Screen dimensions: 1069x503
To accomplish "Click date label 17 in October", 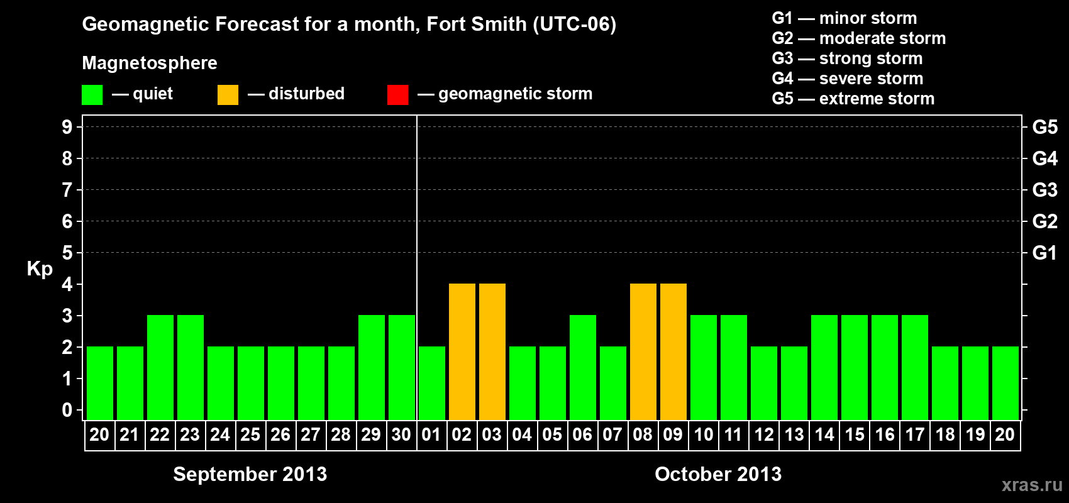I will coord(915,434).
